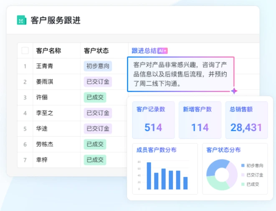Click the 成员客户数分布 chart title

pos(156,150)
